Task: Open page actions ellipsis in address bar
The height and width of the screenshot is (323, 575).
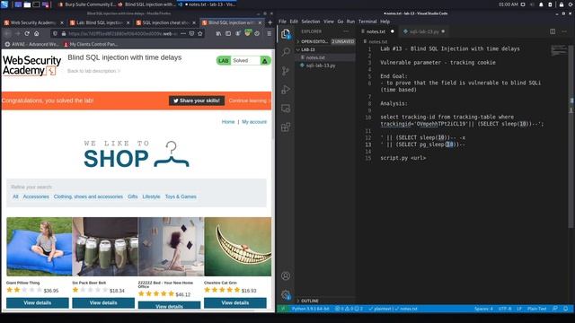Action: (183, 33)
